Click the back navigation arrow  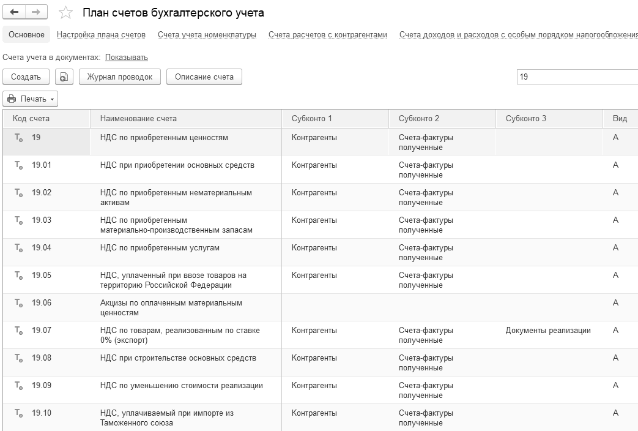(15, 12)
